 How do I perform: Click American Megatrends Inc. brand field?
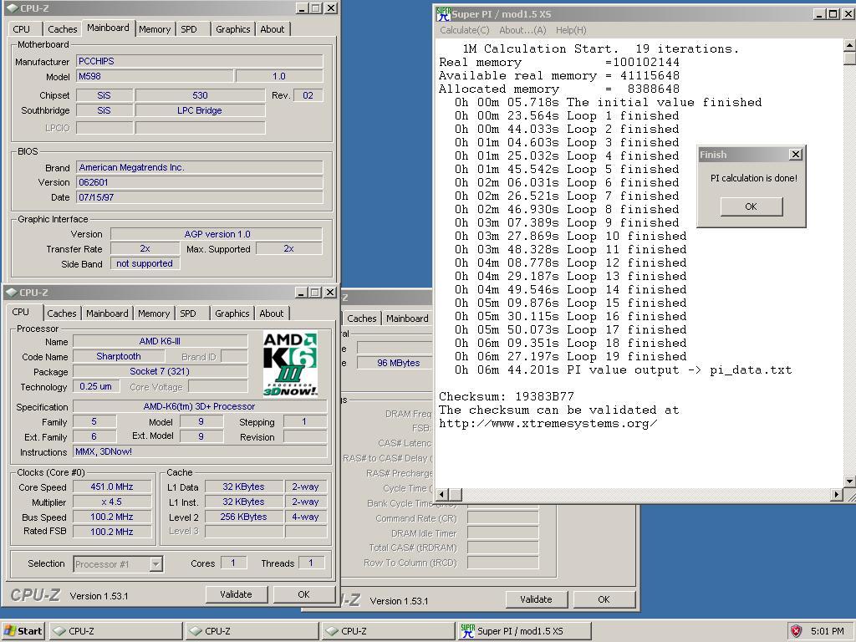coord(199,167)
